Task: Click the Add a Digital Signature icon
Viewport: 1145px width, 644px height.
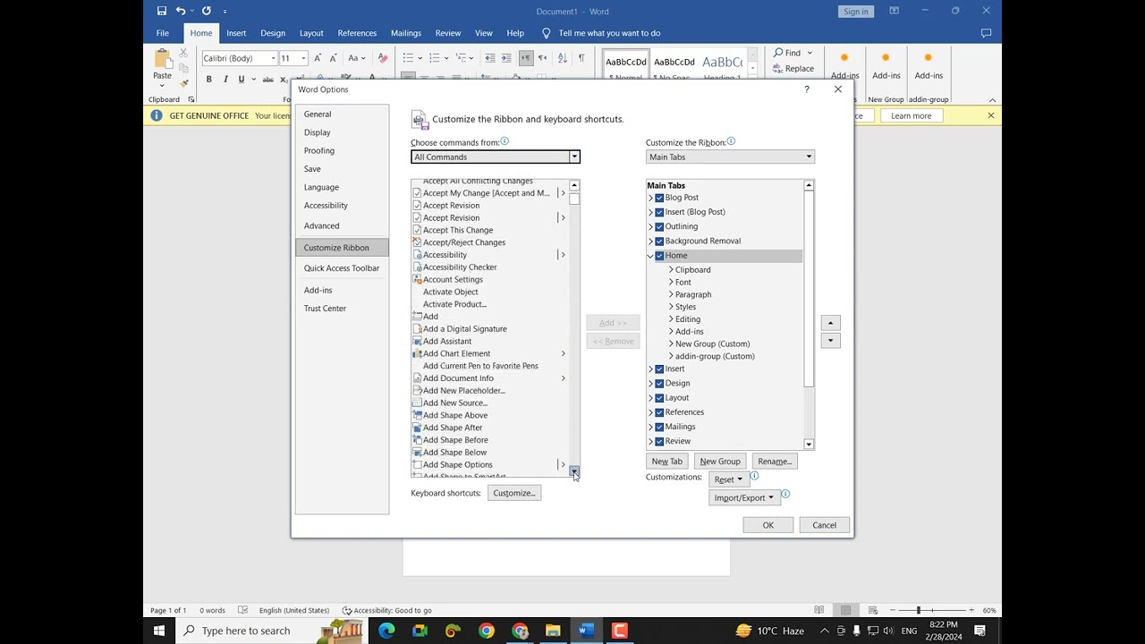Action: click(417, 329)
